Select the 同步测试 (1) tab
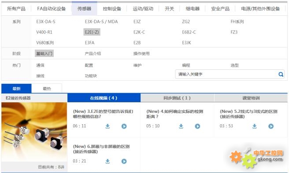This screenshot has height=173, width=289. coord(177,98)
